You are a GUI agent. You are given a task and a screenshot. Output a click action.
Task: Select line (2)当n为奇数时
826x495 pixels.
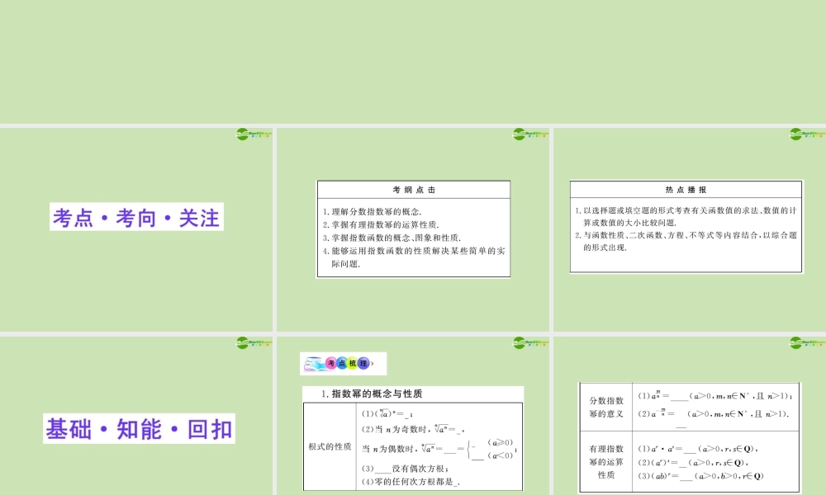click(x=413, y=429)
